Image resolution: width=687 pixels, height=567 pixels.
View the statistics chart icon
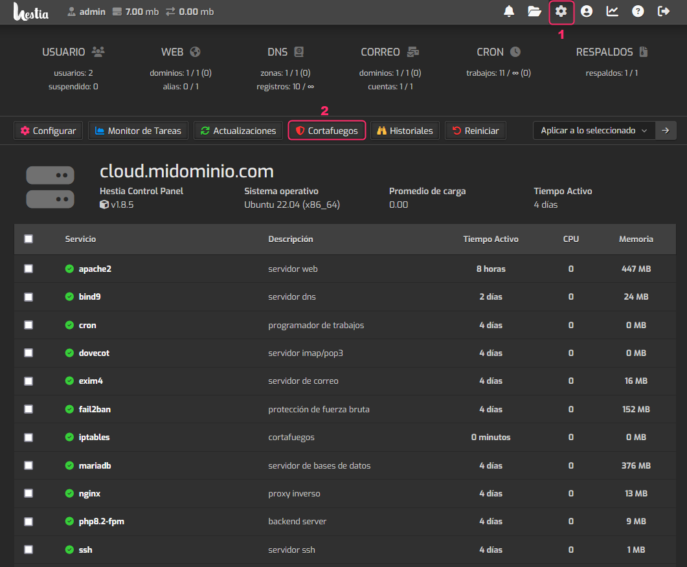[613, 11]
